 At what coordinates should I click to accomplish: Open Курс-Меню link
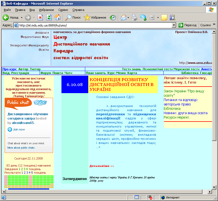coord(116,73)
